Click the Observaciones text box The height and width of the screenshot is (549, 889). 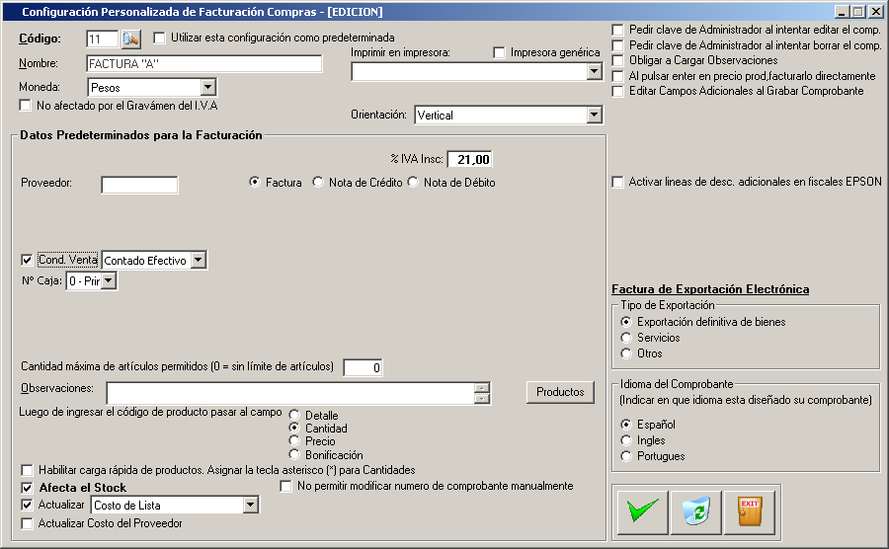pyautogui.click(x=290, y=393)
